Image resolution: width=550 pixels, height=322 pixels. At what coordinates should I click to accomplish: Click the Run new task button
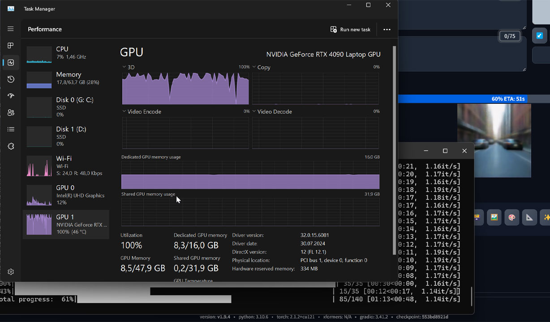pyautogui.click(x=350, y=29)
